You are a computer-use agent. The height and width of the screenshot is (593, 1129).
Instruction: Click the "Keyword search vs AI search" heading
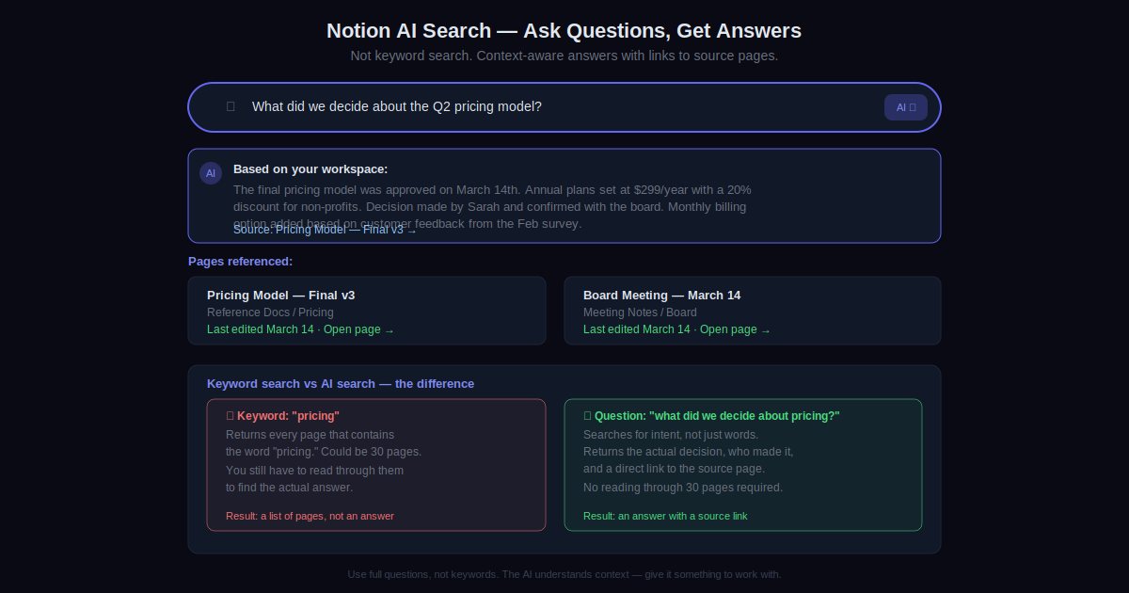[341, 384]
